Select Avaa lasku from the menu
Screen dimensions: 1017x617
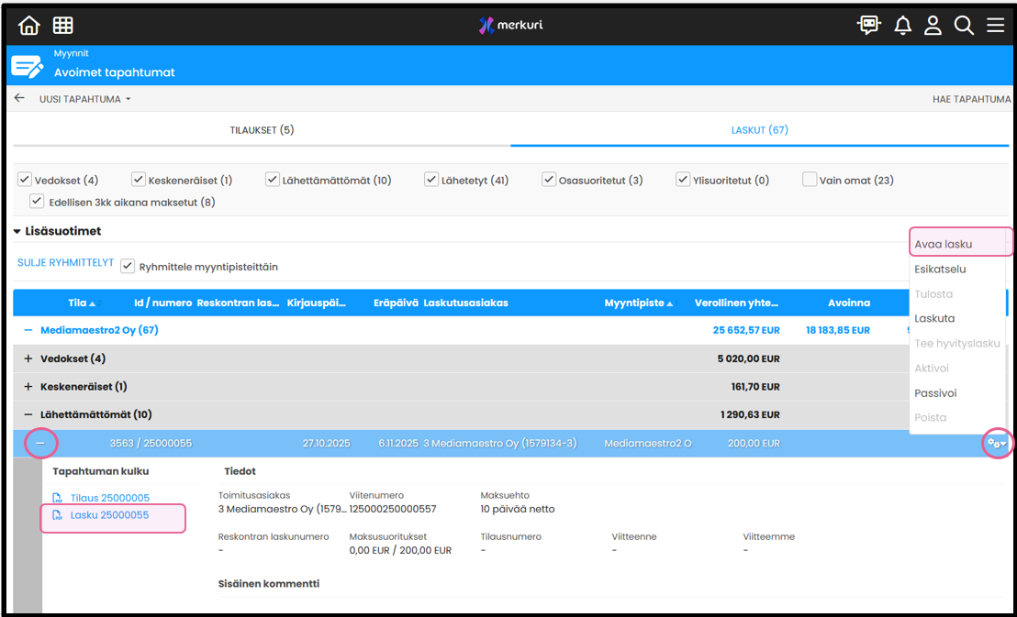(943, 244)
